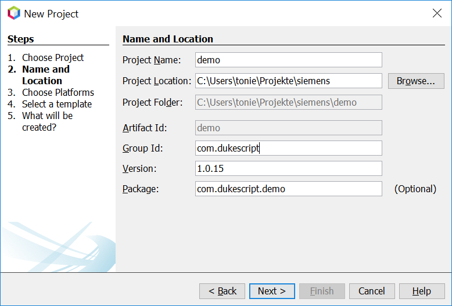Open Help for this wizard
Viewport: 452px width, 306px height.
tap(421, 291)
